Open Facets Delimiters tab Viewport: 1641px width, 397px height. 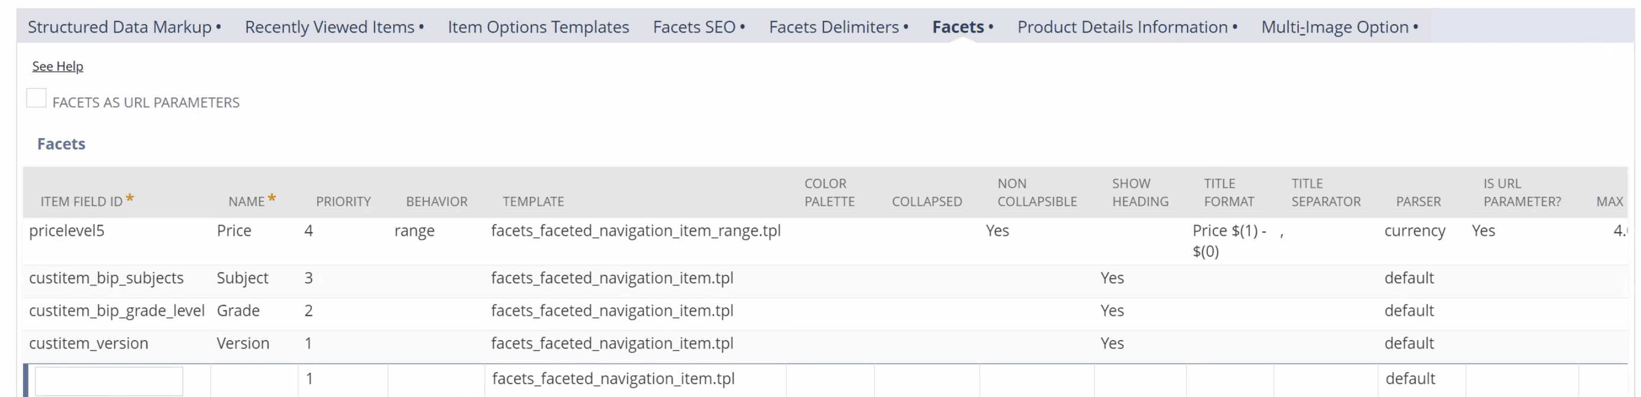click(838, 27)
